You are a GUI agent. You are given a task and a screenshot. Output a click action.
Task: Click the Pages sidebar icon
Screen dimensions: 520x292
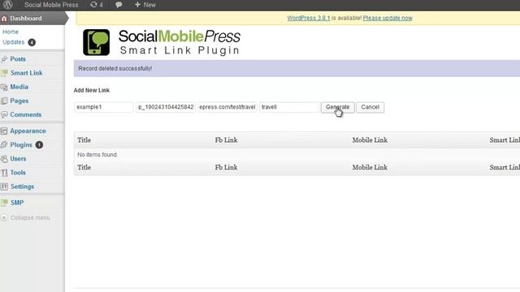tap(4, 101)
